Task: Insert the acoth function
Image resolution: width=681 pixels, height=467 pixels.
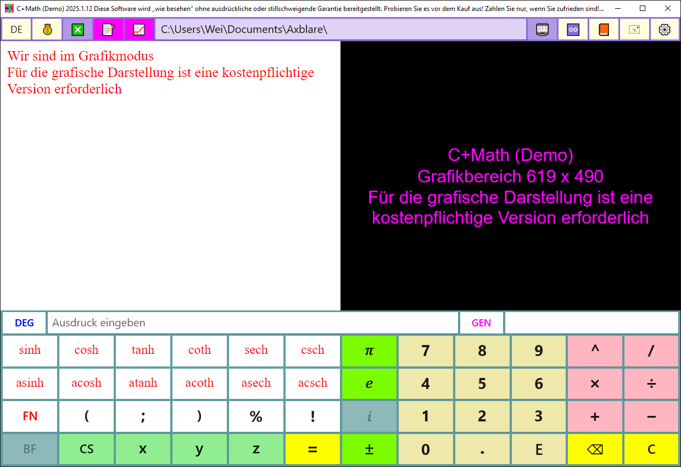Action: click(199, 383)
